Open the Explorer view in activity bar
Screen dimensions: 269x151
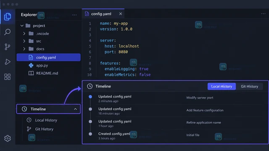(x=8, y=17)
